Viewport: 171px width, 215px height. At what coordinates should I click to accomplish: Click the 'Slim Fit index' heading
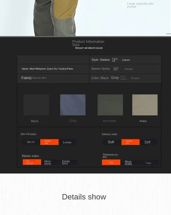click(x=28, y=134)
